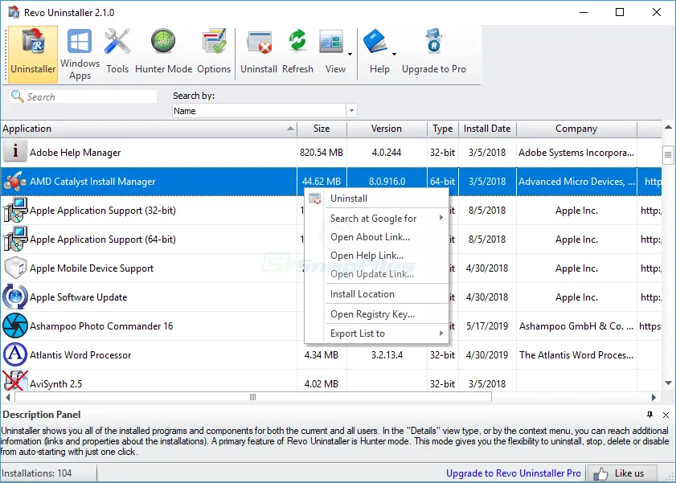The image size is (676, 483).
Task: Click the Uninstall toolbar icon
Action: coord(259,43)
